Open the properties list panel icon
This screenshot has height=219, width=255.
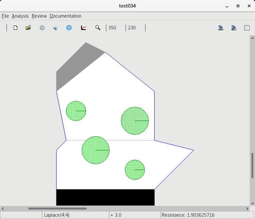247,28
